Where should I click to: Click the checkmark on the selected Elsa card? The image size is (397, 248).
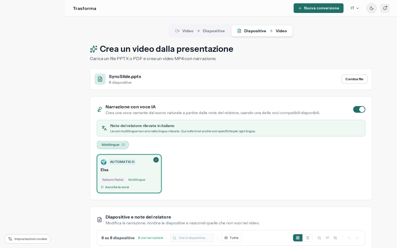(156, 160)
